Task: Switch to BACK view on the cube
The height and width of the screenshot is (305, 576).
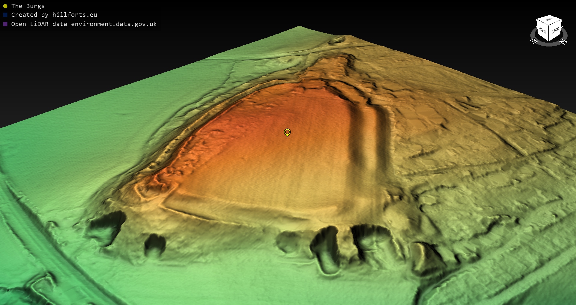Action: (555, 31)
